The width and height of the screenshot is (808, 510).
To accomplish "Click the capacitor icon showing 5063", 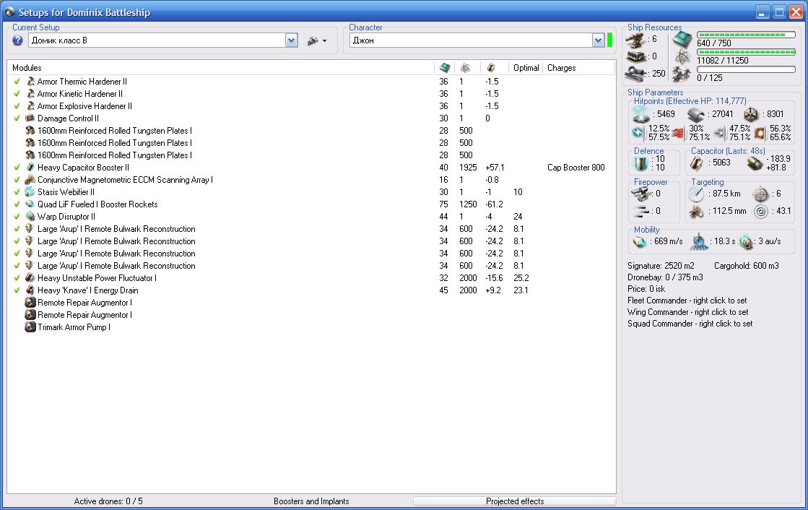I will pos(697,163).
